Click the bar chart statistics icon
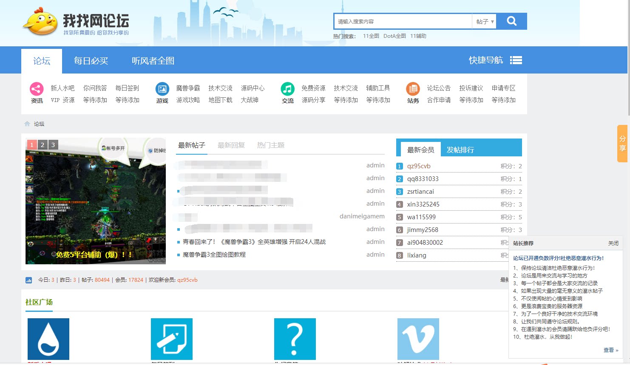 [29, 280]
